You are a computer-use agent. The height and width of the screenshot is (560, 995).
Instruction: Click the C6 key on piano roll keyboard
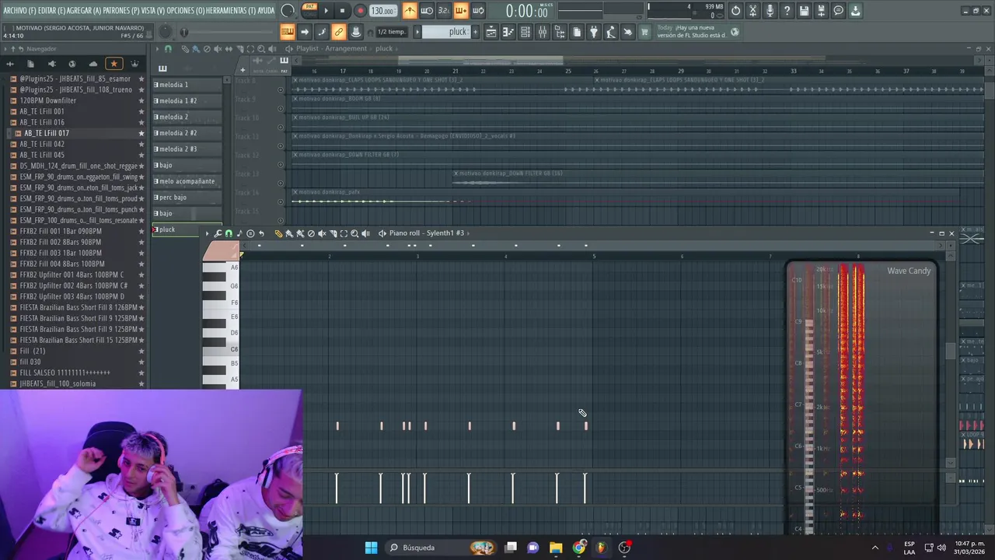click(222, 349)
